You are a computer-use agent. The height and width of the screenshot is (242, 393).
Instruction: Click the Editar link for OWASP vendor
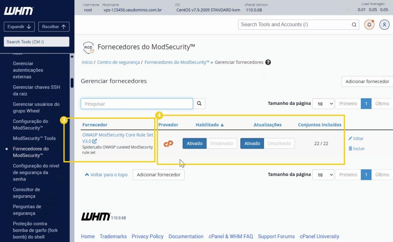click(x=356, y=138)
